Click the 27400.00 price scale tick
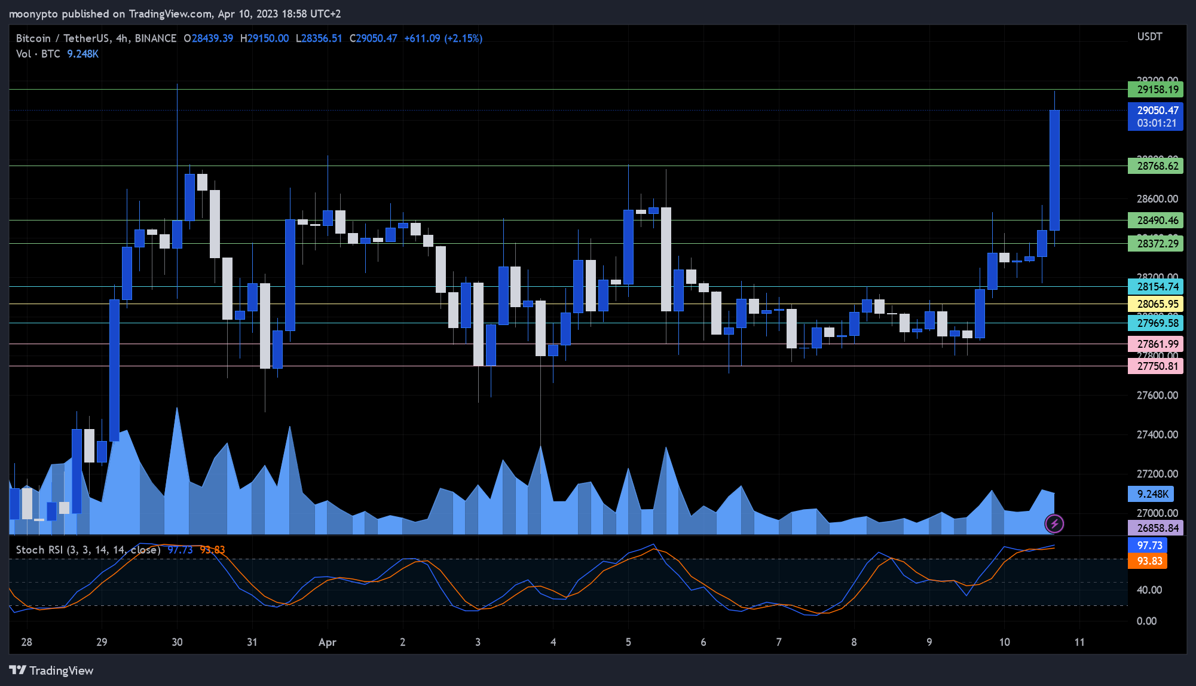Viewport: 1196px width, 686px height. 1157,434
